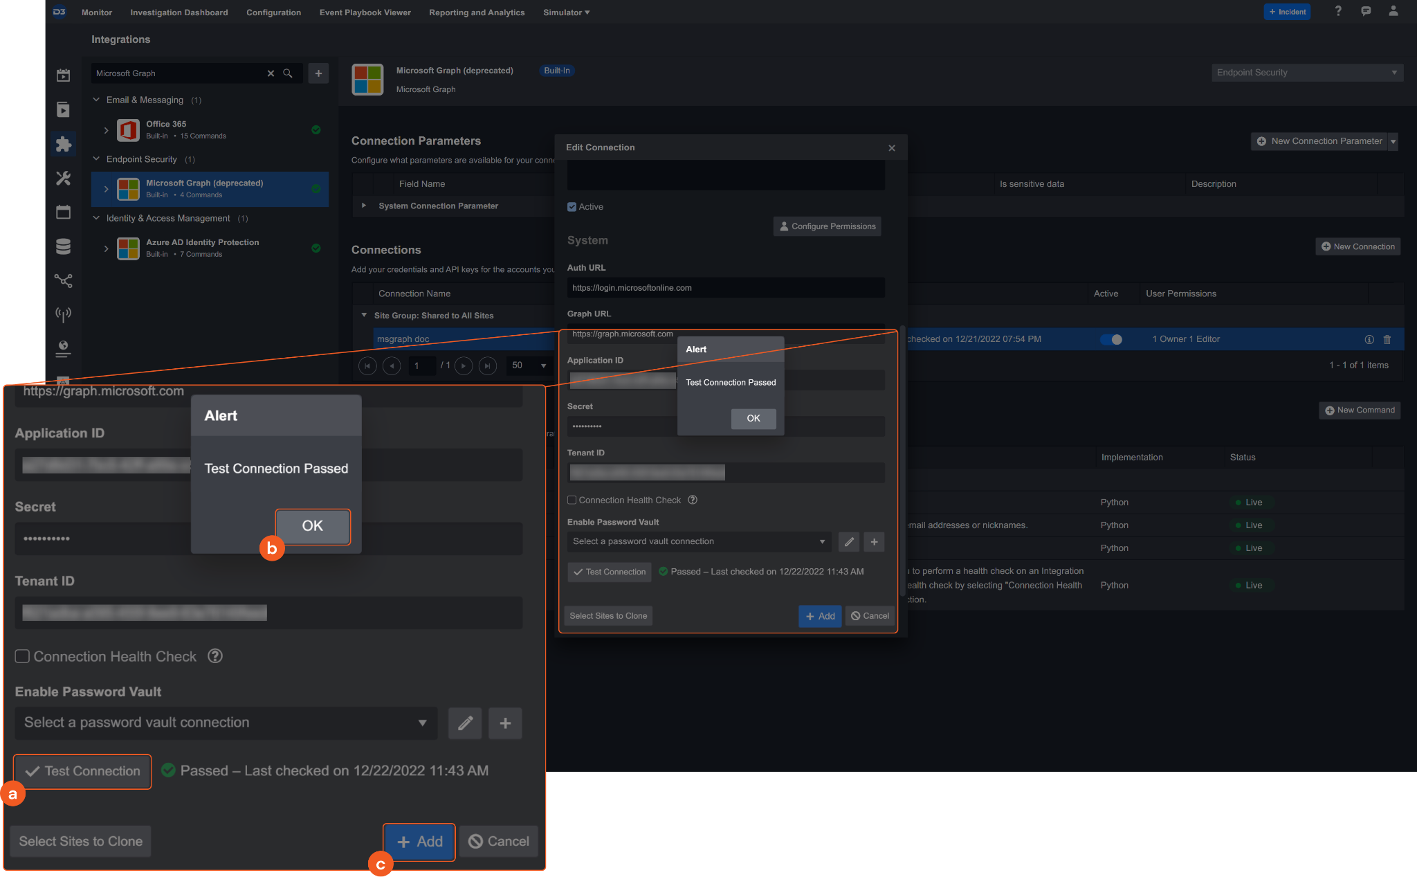The height and width of the screenshot is (877, 1417).
Task: Open the database stack icon in sidebar
Action: click(63, 246)
